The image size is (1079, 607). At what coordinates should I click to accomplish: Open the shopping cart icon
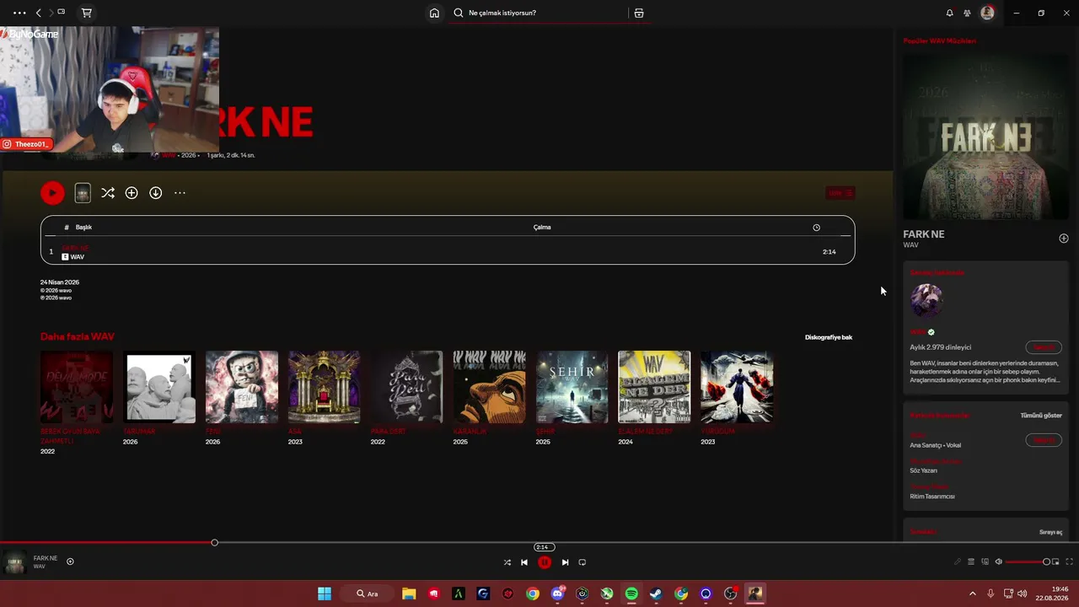pyautogui.click(x=86, y=13)
